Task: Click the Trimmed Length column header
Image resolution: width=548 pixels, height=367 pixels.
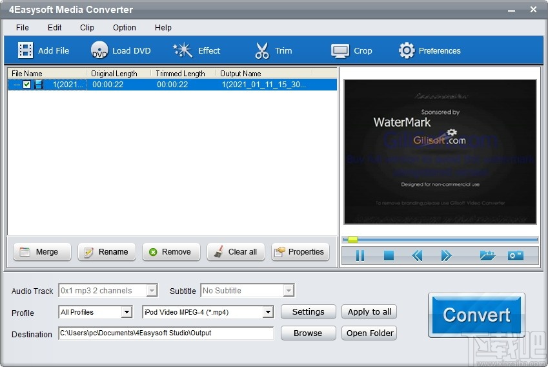Action: click(183, 74)
